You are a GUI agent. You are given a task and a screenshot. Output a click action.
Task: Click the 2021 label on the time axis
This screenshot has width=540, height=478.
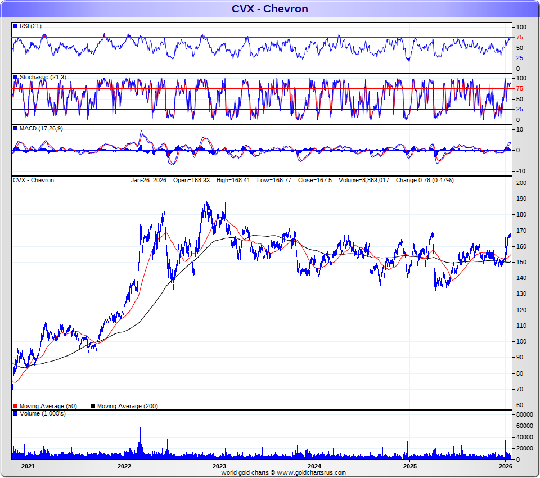[x=28, y=467]
